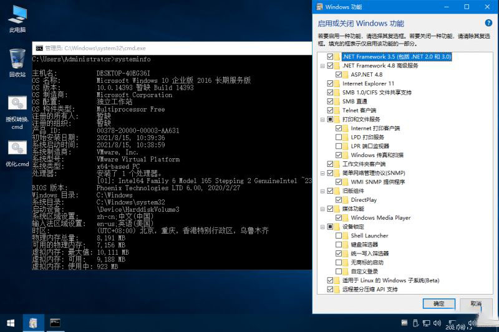
Task: Open the volume tray icon
Action: pos(437,323)
